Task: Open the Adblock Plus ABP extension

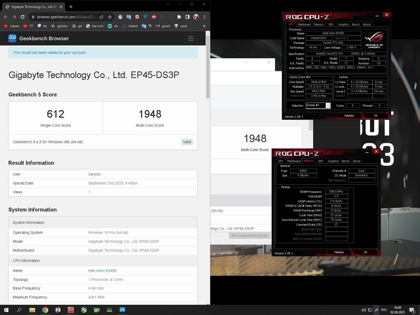Action: tap(154, 17)
